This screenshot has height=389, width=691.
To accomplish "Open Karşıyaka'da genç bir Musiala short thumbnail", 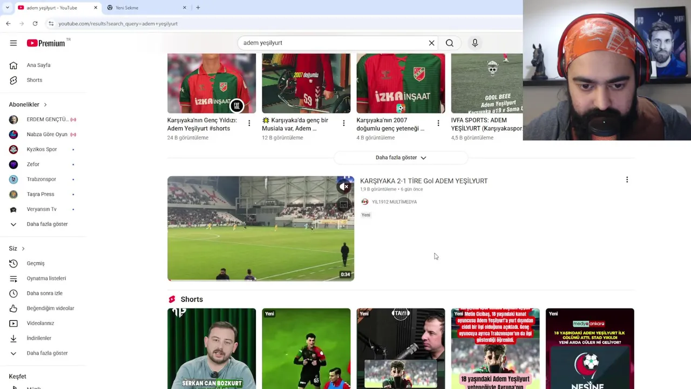I will coord(306,83).
